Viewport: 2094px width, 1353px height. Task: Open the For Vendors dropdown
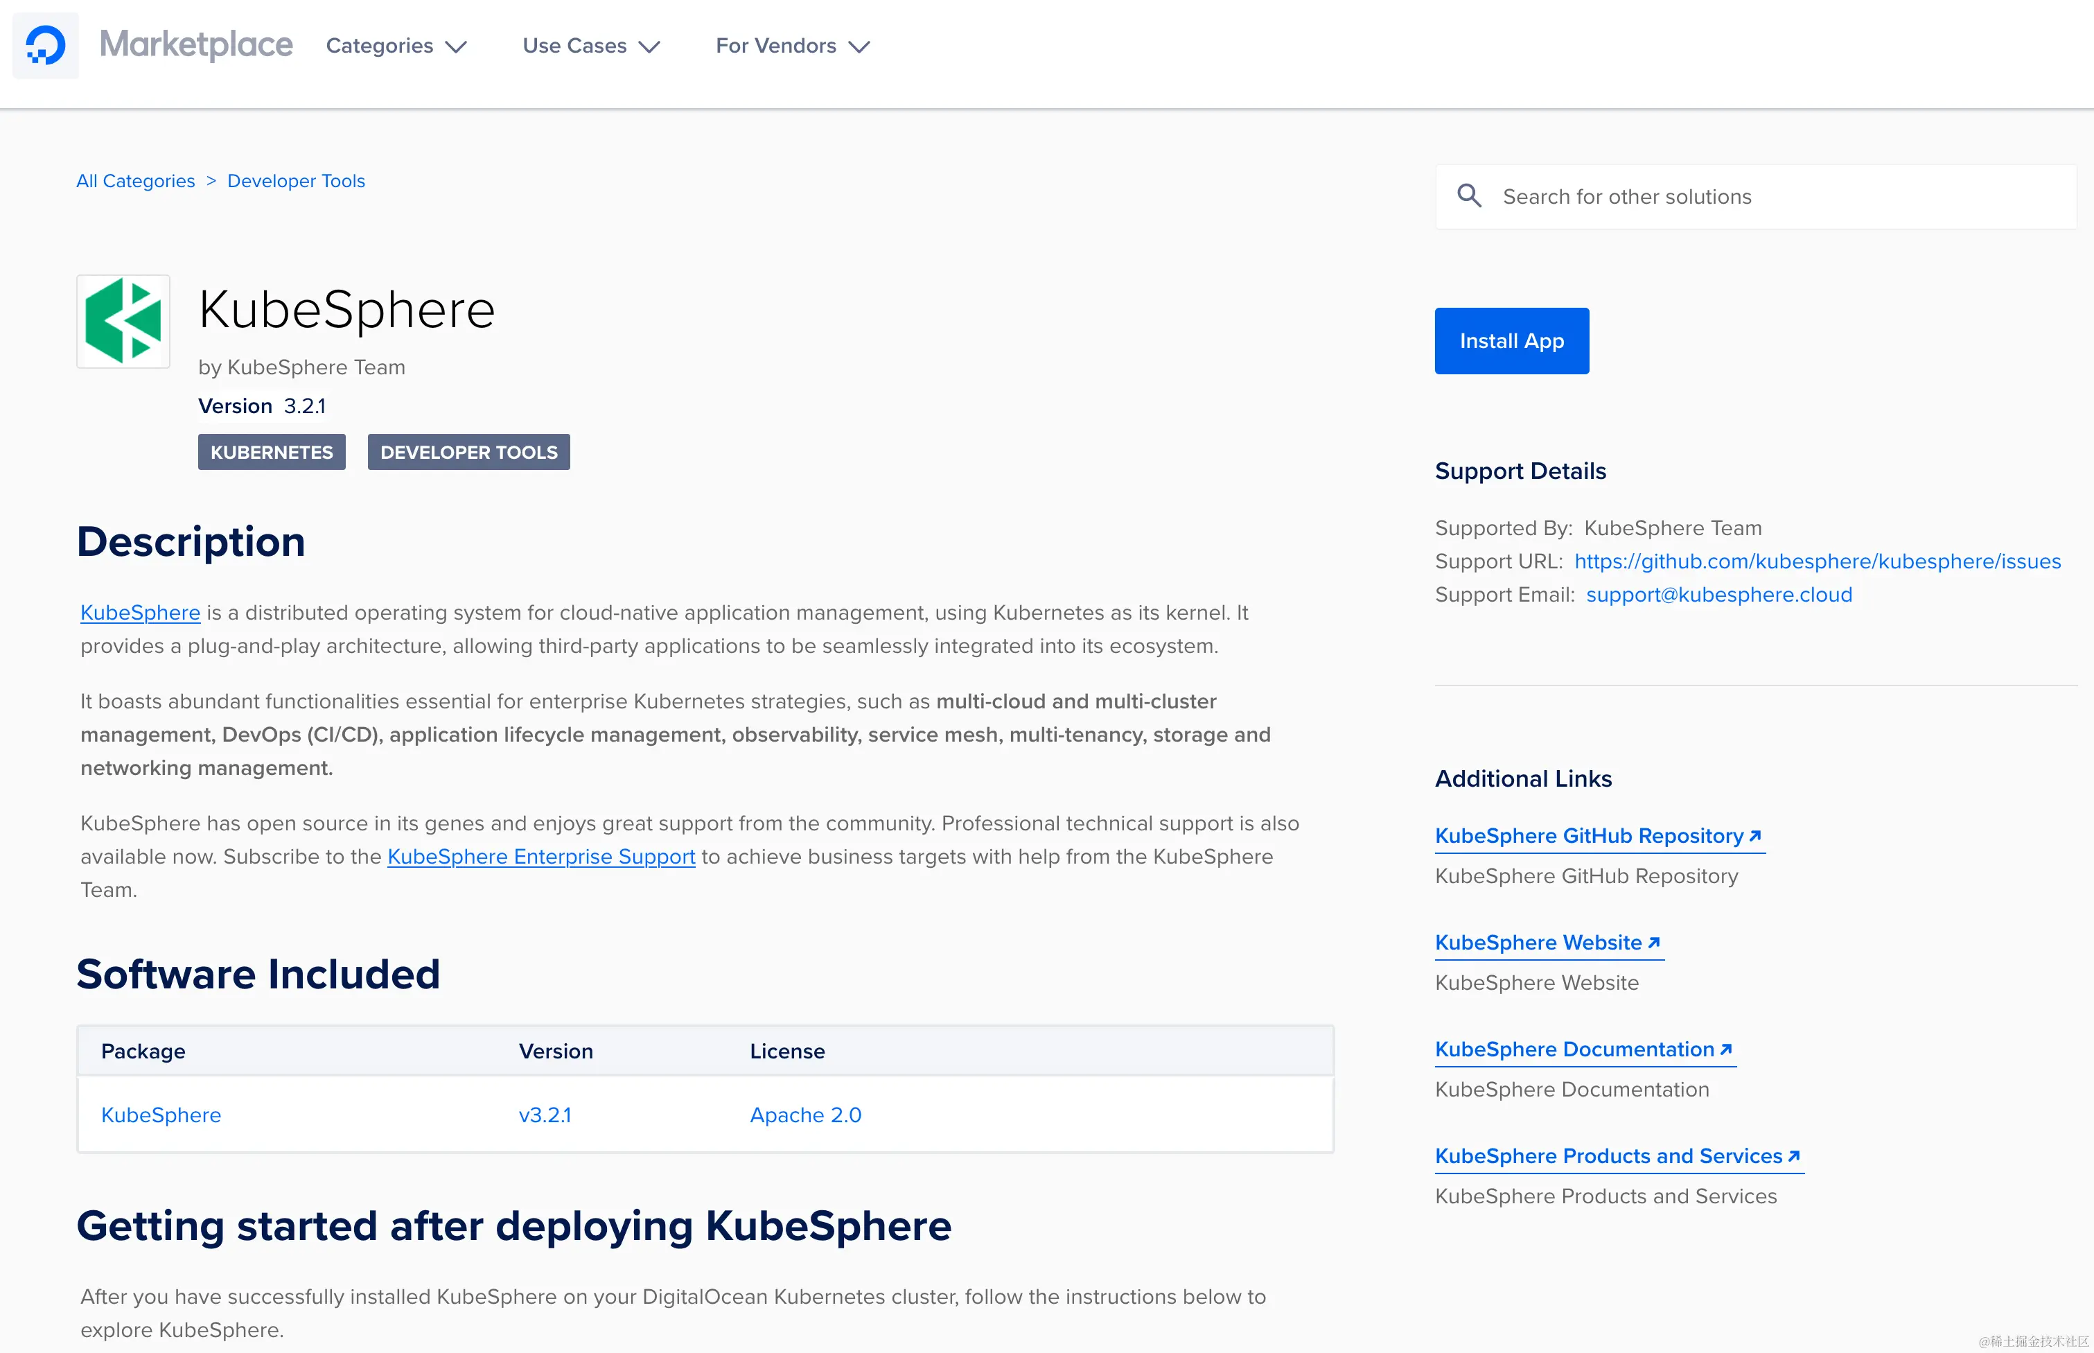coord(790,46)
